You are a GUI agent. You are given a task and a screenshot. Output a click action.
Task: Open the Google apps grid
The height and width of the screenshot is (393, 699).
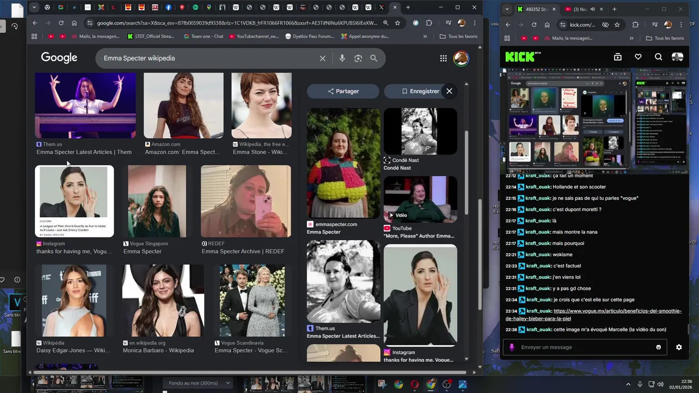point(443,58)
